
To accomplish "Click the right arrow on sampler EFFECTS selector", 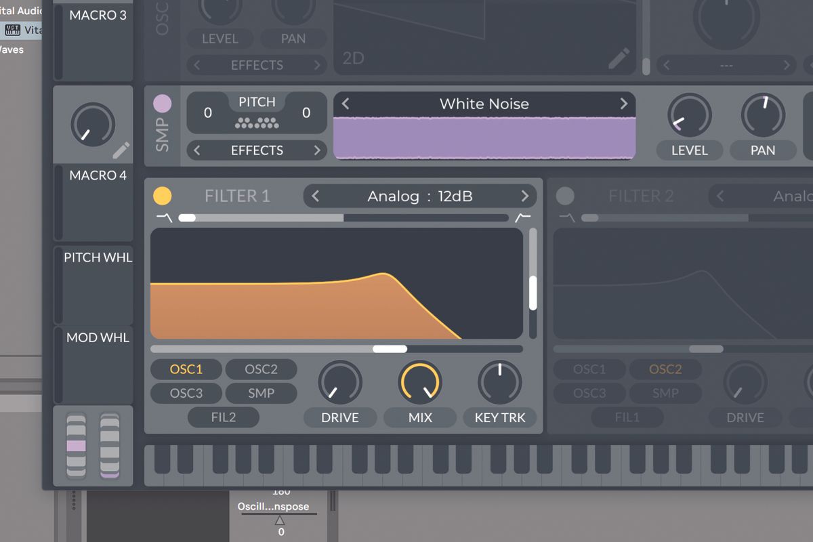I will coord(317,150).
